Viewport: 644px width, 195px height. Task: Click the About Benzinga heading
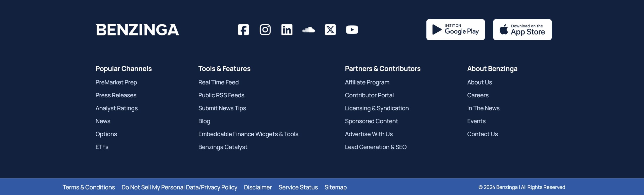point(492,69)
